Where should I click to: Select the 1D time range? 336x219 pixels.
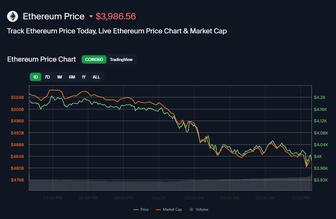point(35,77)
